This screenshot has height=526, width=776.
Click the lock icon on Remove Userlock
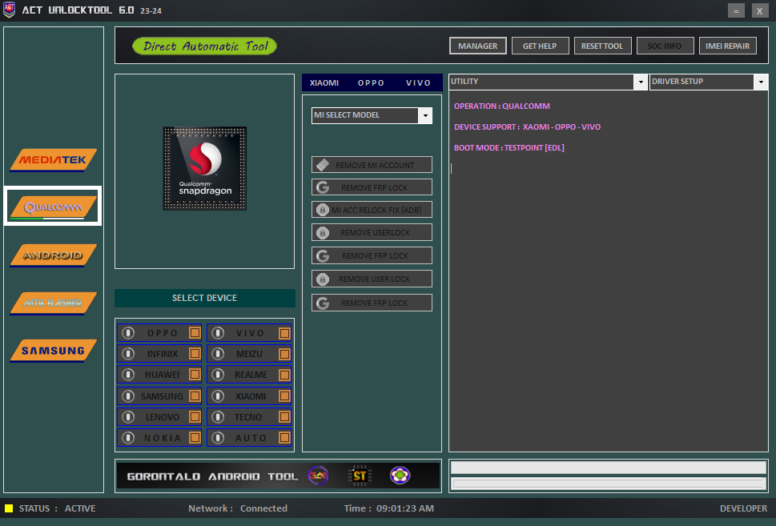tap(323, 232)
